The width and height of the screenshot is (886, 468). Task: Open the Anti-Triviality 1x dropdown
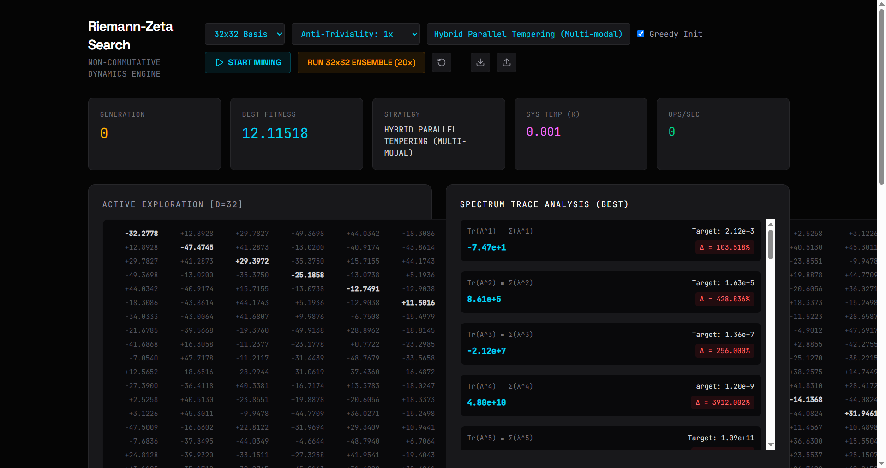pyautogui.click(x=356, y=34)
